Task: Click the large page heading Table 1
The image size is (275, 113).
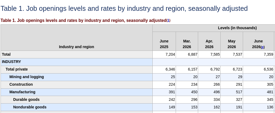Action: tap(124, 9)
